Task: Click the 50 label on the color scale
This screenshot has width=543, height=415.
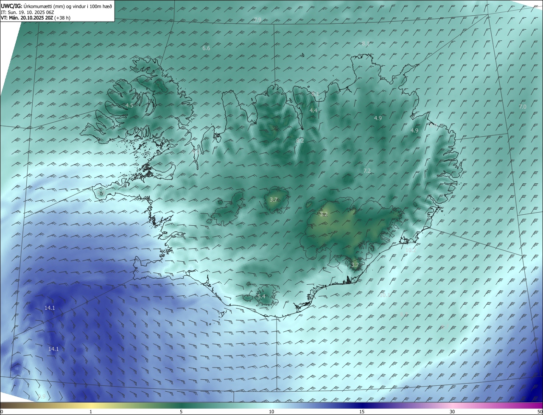Action: point(540,412)
